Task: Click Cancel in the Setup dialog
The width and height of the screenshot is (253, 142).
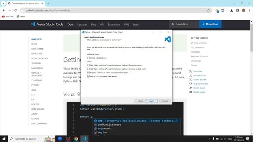Action: pyautogui.click(x=165, y=101)
